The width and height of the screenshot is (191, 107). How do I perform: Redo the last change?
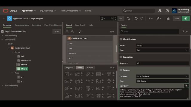tap(141, 18)
